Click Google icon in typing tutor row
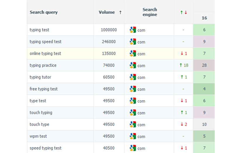Screen dimensions: 241x153 click(x=133, y=77)
